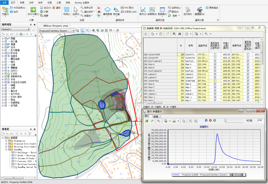Click the 更新描述 button

click(212, 8)
